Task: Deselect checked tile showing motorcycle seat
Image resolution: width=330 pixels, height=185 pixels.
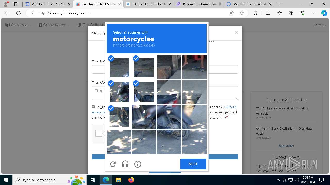Action: pyautogui.click(x=144, y=92)
